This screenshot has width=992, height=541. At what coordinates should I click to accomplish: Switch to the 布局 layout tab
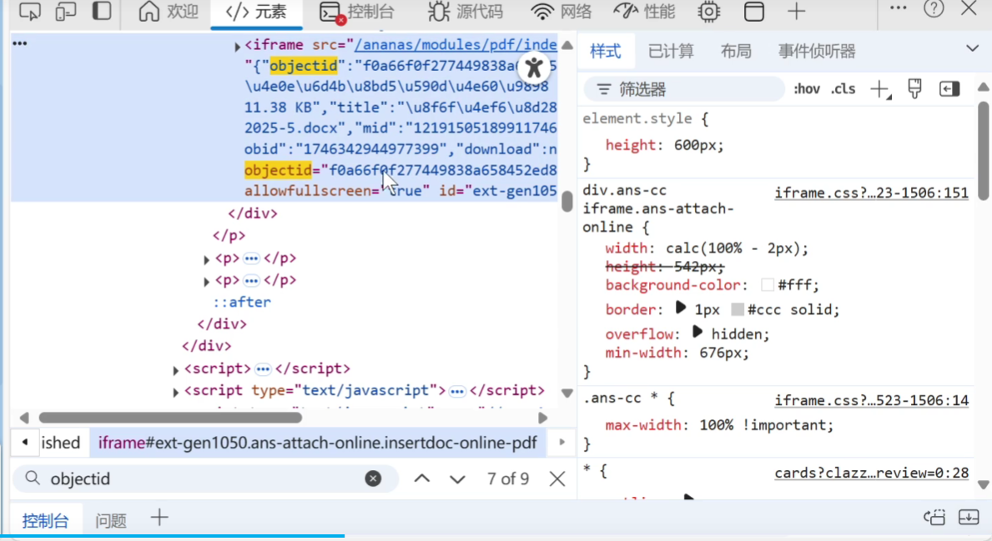[x=736, y=51]
